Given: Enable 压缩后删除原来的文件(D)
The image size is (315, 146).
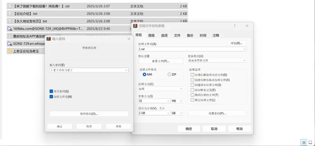Looking at the screenshot, I should point(193,75).
